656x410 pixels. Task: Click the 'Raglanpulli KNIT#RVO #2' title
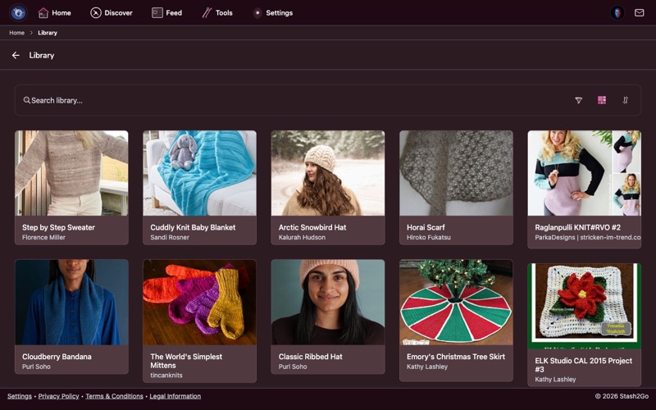(x=578, y=228)
